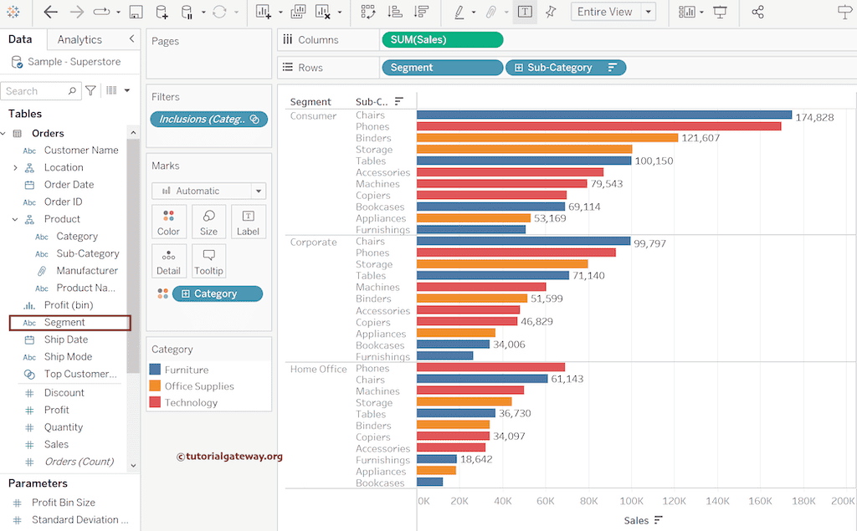Click the Undo back arrow in toolbar

coord(50,13)
